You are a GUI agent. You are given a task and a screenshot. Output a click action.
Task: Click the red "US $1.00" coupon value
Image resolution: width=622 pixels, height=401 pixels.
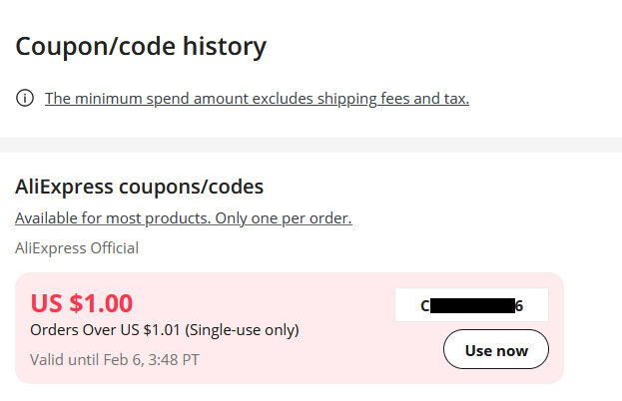coord(81,303)
